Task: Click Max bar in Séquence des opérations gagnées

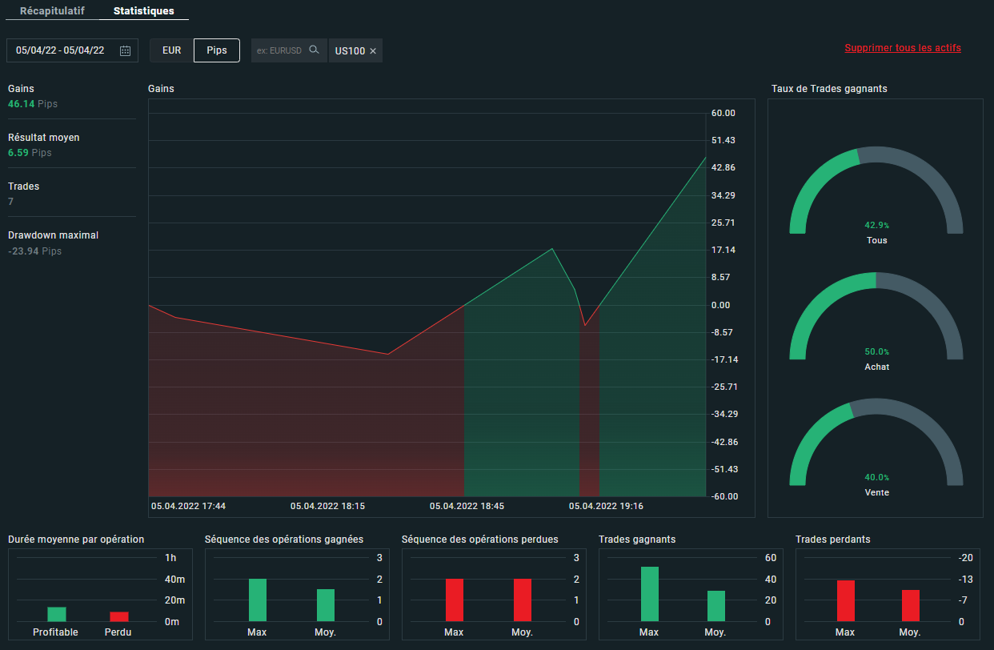Action: click(257, 600)
